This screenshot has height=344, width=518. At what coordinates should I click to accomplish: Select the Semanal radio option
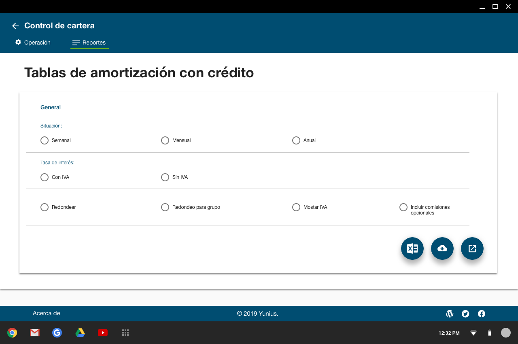click(45, 140)
